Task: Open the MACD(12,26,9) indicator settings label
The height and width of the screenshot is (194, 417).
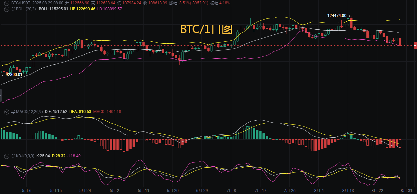Action: tap(29, 112)
